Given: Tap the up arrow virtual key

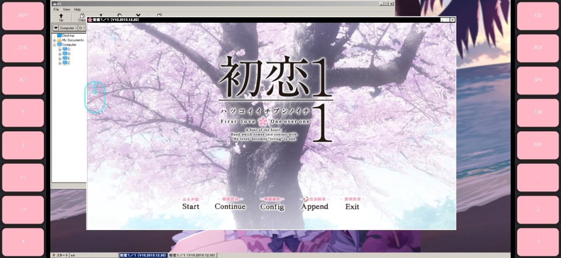Looking at the screenshot, I should pos(23,113).
